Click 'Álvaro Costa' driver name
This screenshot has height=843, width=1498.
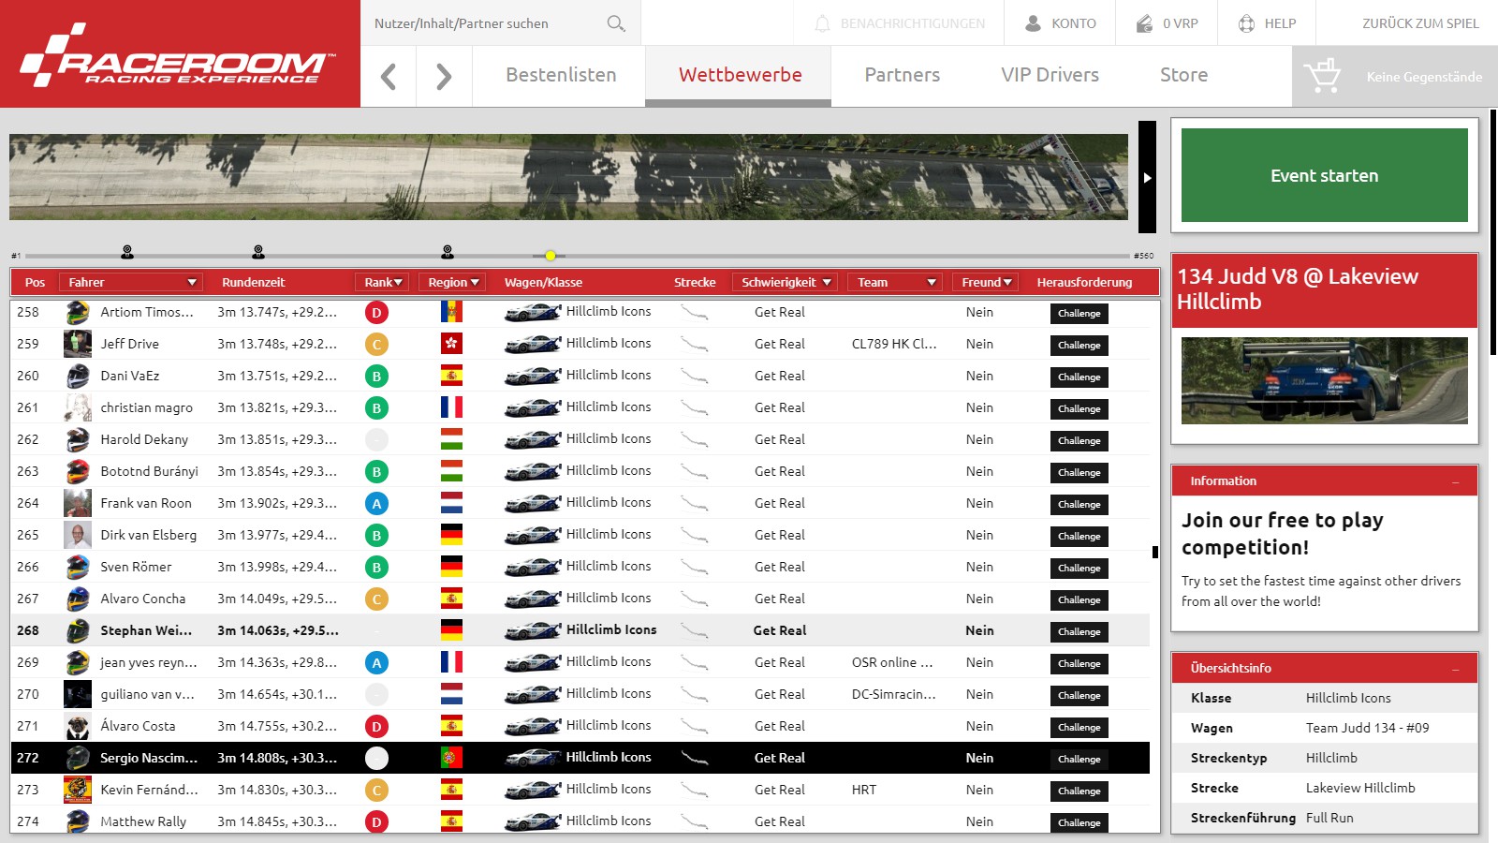tap(138, 726)
